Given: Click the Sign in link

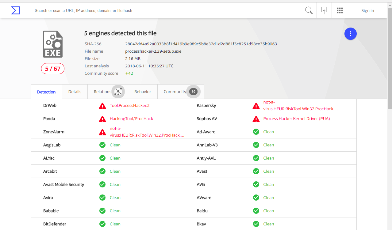Looking at the screenshot, I should (x=367, y=10).
